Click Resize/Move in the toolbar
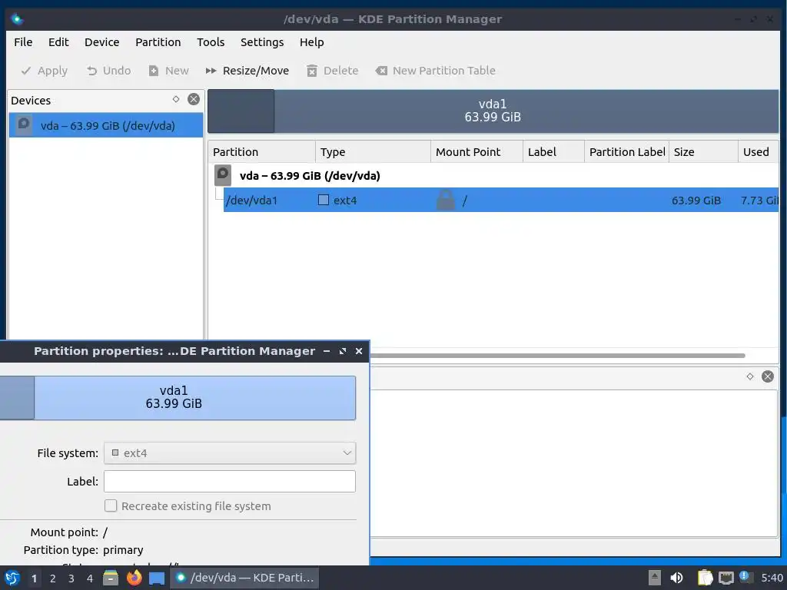Image resolution: width=787 pixels, height=590 pixels. coord(247,71)
